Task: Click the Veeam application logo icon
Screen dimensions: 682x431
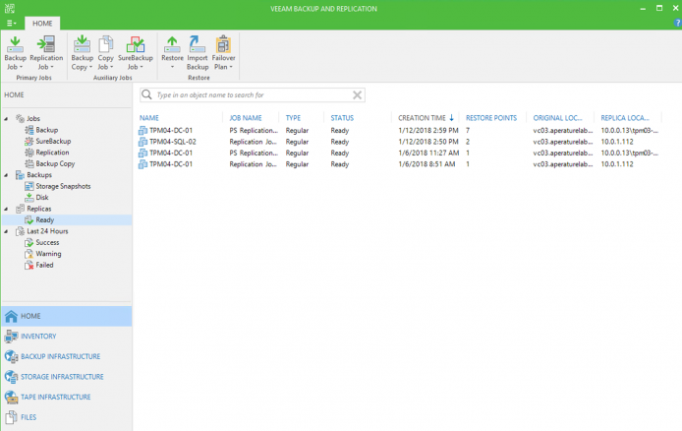Action: [10, 8]
